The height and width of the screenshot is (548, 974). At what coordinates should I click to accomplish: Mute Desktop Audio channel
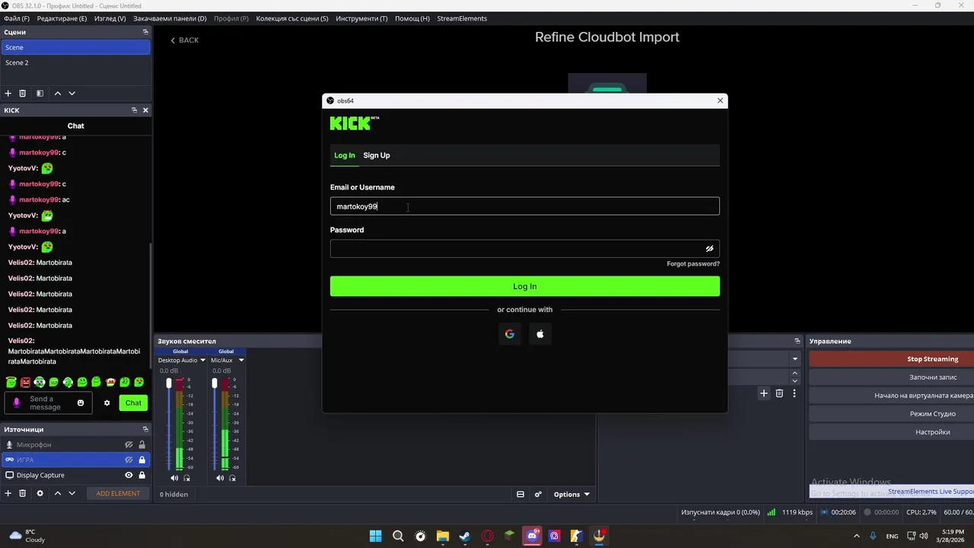(174, 478)
